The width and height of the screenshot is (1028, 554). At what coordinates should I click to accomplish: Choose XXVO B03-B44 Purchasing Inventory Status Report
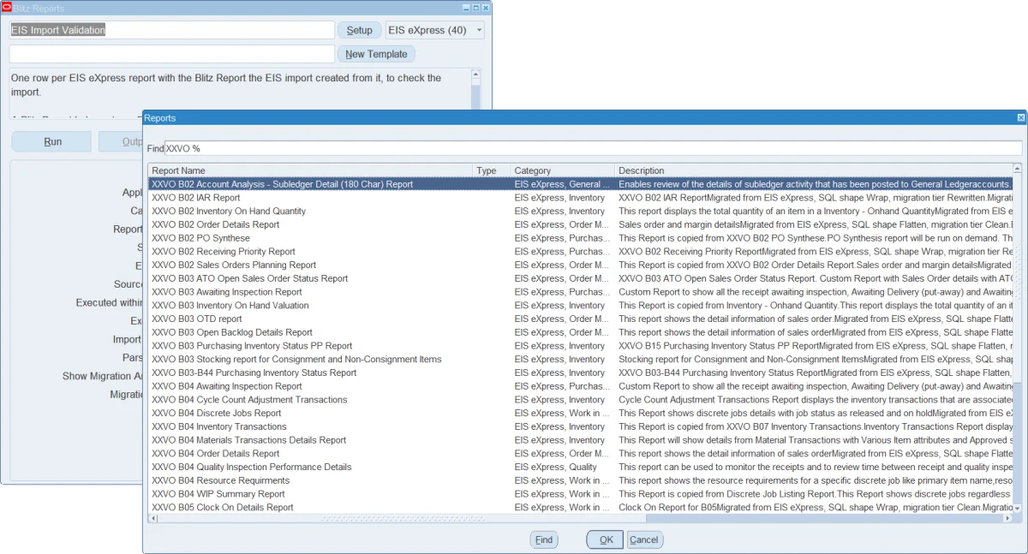coord(580,372)
